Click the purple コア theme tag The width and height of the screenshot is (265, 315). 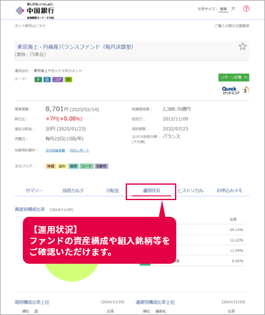(58, 80)
